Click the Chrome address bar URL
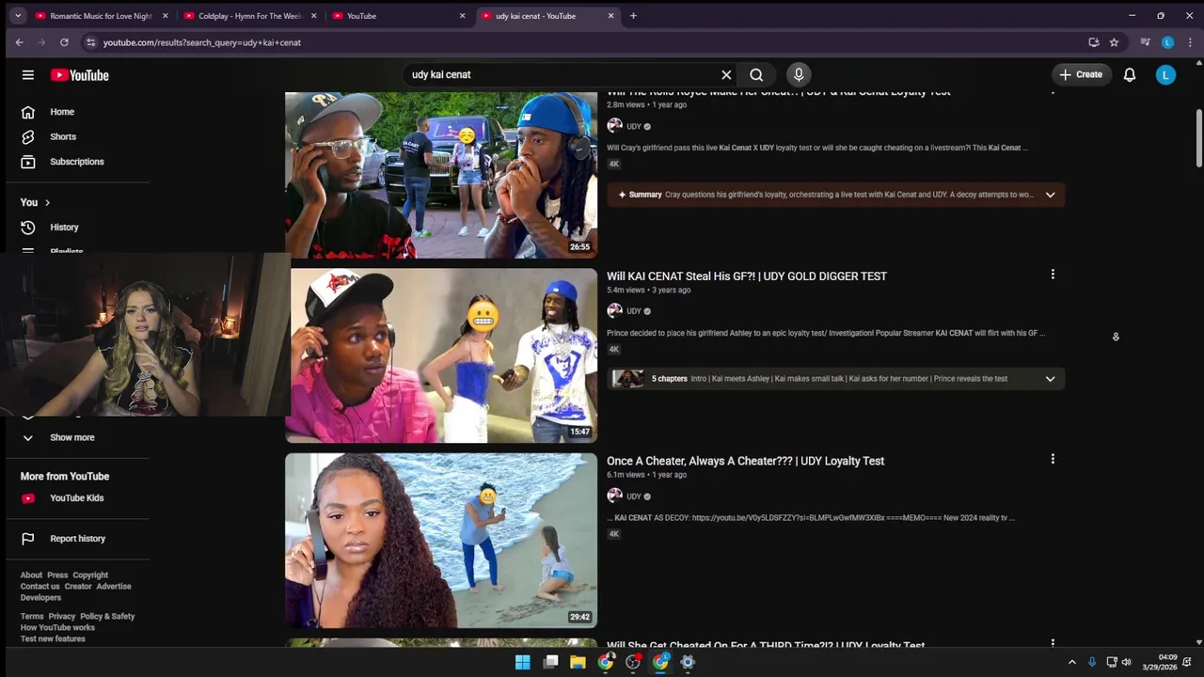Viewport: 1204px width, 677px height. (x=202, y=42)
